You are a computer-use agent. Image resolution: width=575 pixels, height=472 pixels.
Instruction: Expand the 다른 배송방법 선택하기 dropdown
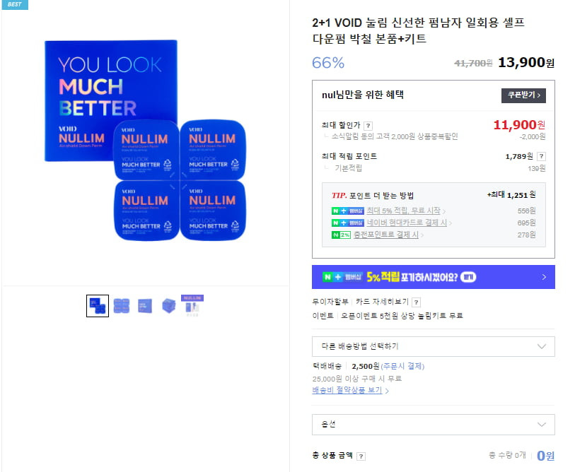pyautogui.click(x=433, y=346)
